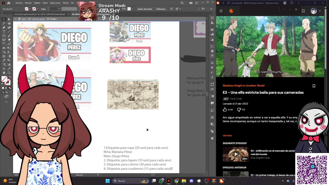Select the Rotate tool
Viewport: 329px width, 185px height.
pos(4,44)
